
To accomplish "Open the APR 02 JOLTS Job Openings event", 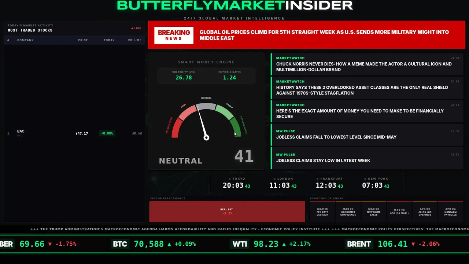I will [425, 212].
